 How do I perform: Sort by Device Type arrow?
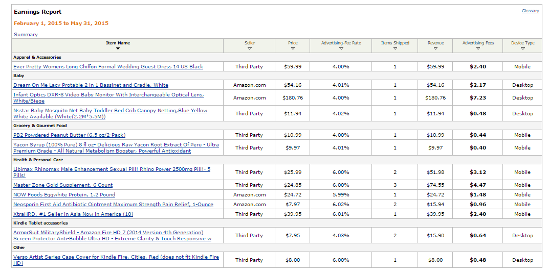tap(522, 49)
